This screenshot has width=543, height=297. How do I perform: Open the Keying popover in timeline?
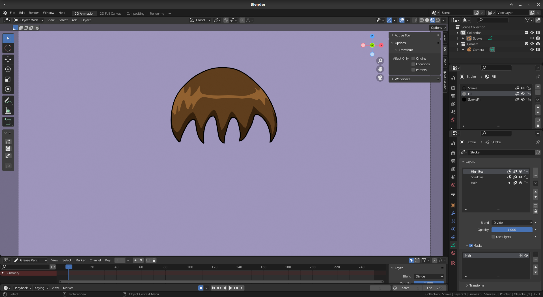[x=41, y=288]
